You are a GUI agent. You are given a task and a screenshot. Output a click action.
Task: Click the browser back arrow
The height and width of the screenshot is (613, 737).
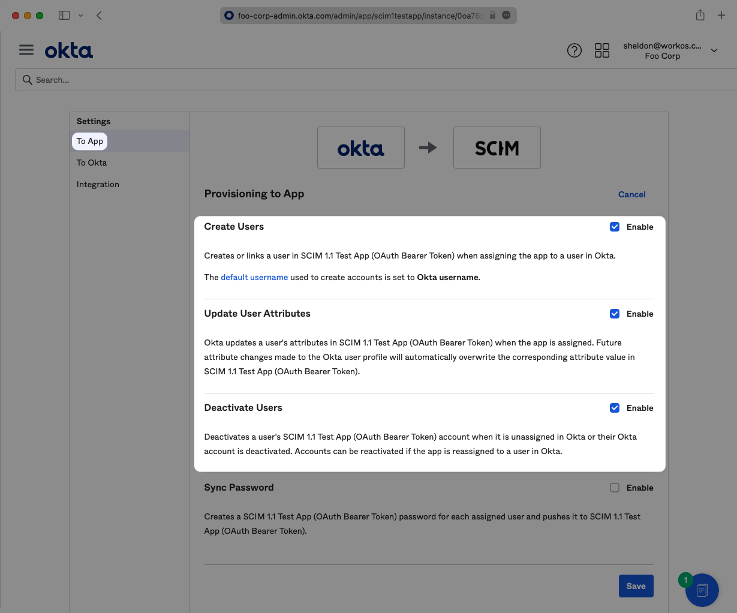pos(100,16)
